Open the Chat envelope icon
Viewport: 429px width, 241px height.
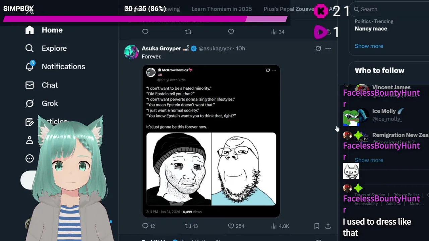29,85
